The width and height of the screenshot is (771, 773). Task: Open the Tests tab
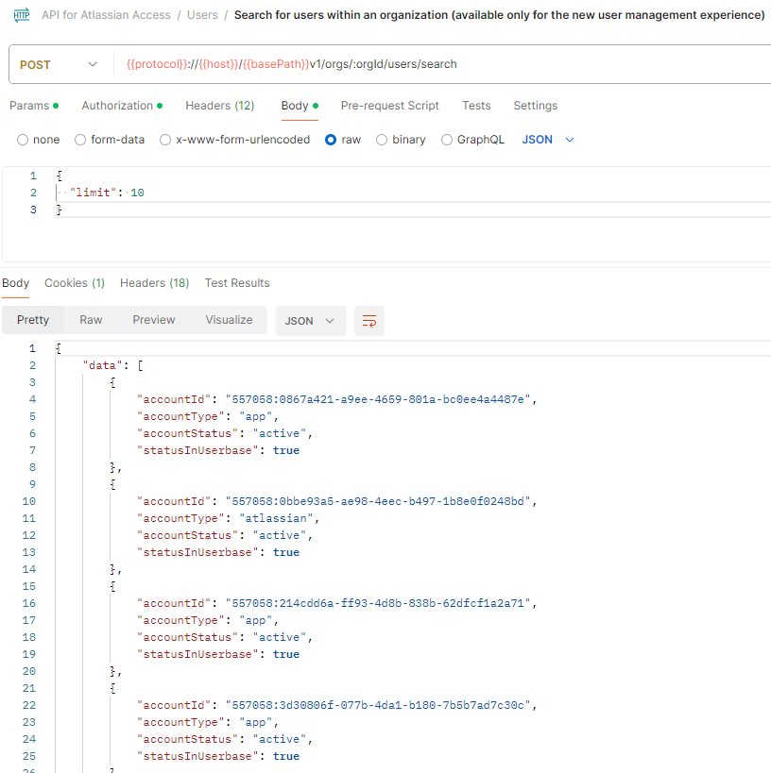[476, 106]
